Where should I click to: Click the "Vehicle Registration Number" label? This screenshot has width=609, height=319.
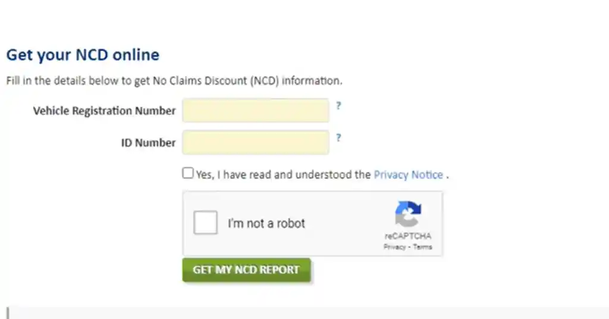coord(105,111)
